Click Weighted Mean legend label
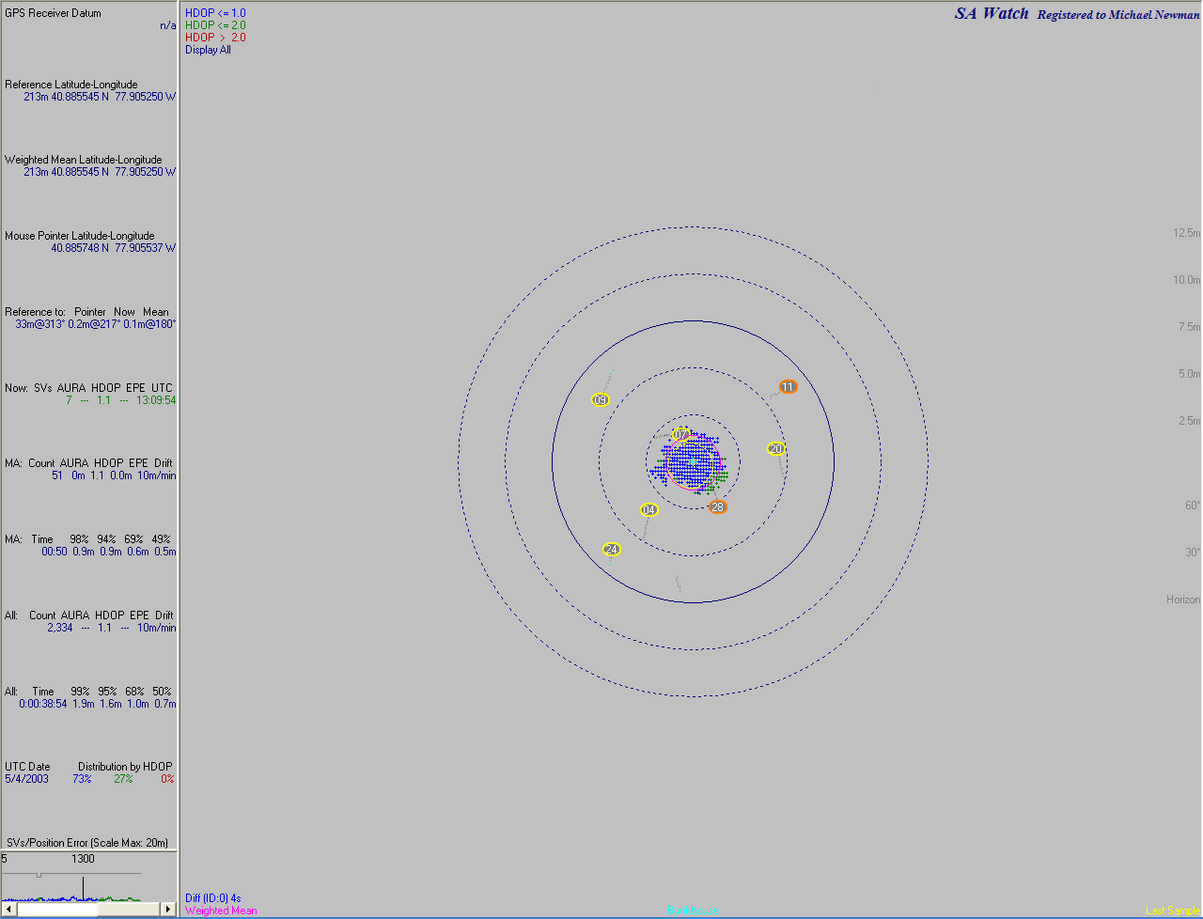1203x919 pixels. click(x=221, y=911)
